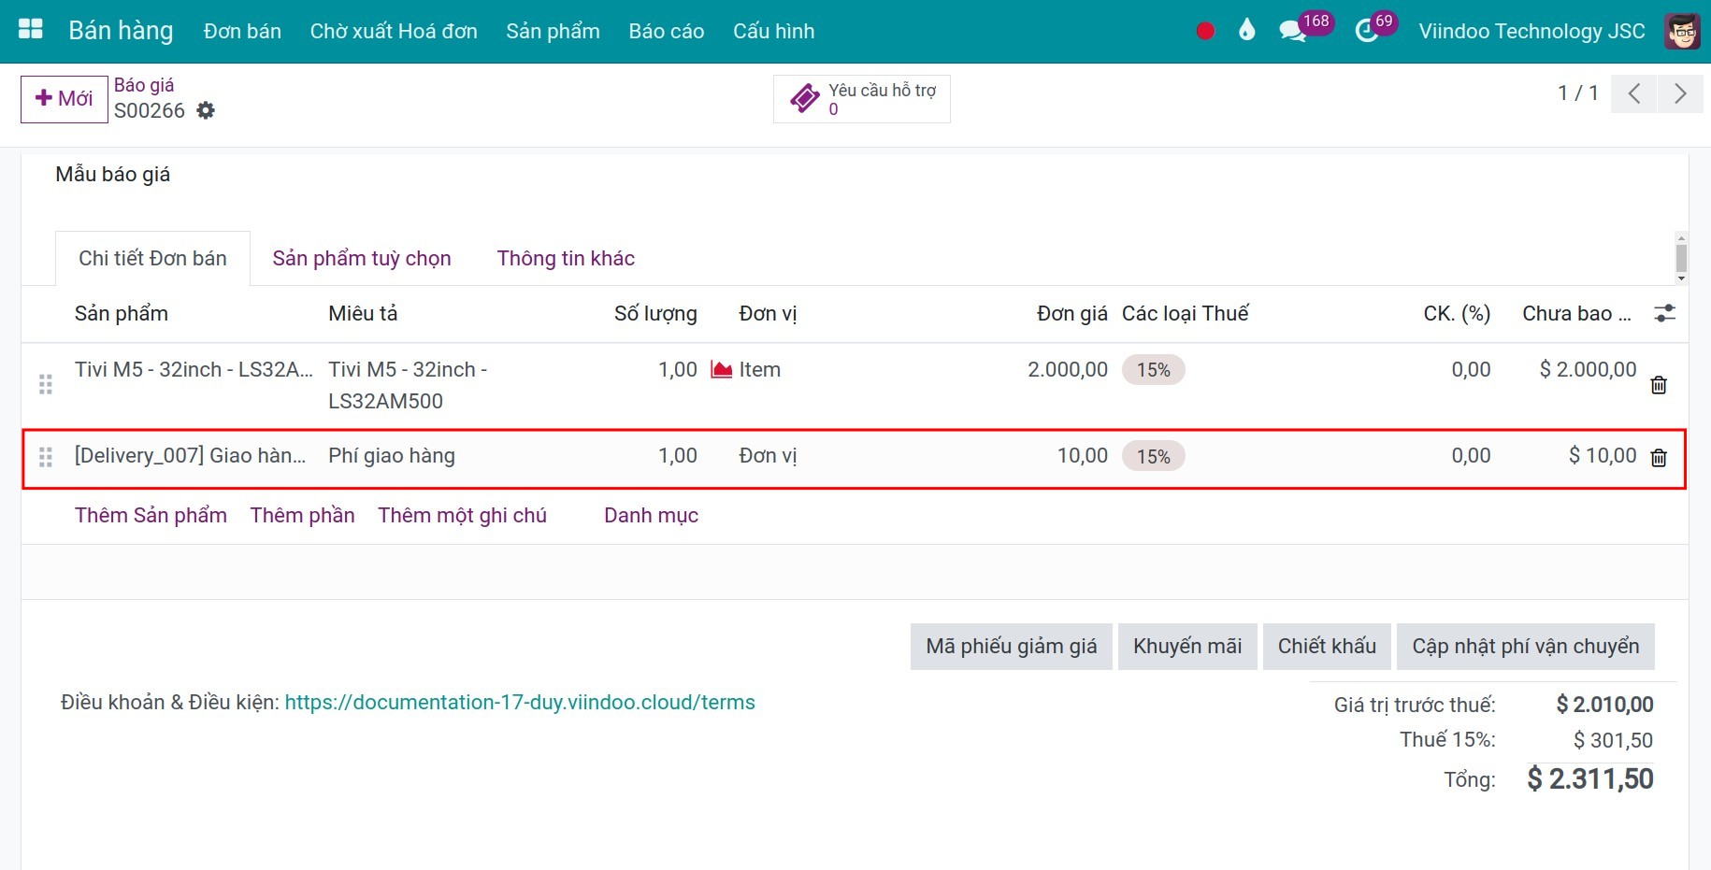Screen dimensions: 1711x870
Task: Open Chờ xuất Hoá đơn menu
Action: pos(394,31)
